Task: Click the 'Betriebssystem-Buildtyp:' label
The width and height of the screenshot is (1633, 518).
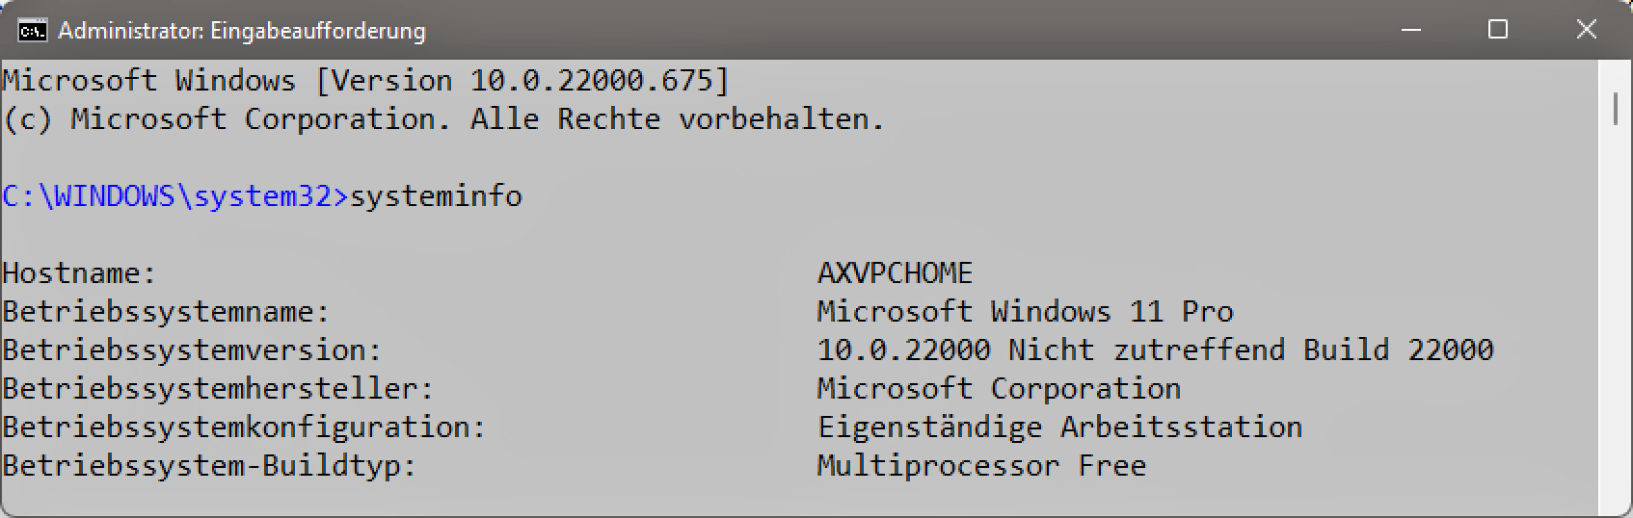Action: pyautogui.click(x=209, y=466)
